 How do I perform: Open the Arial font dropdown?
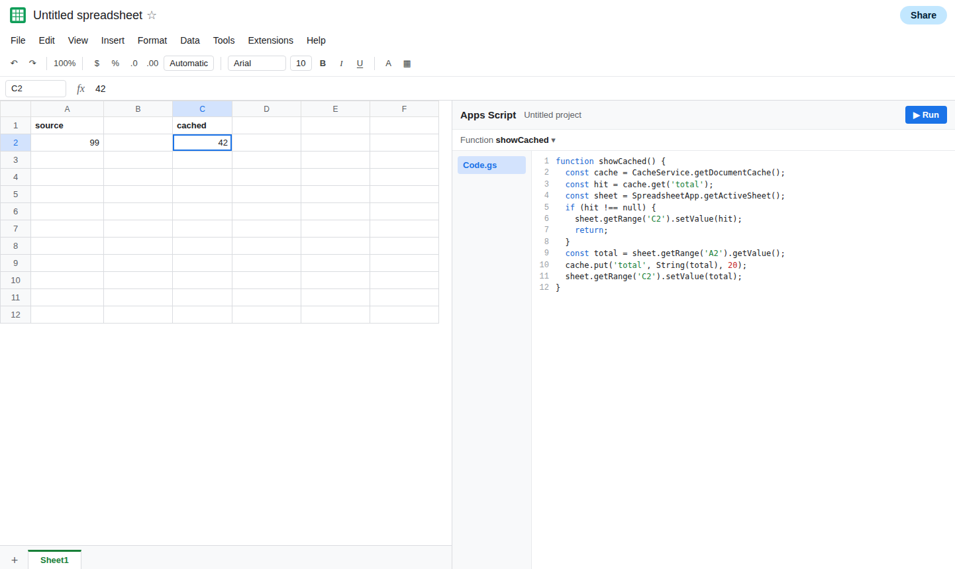[257, 64]
